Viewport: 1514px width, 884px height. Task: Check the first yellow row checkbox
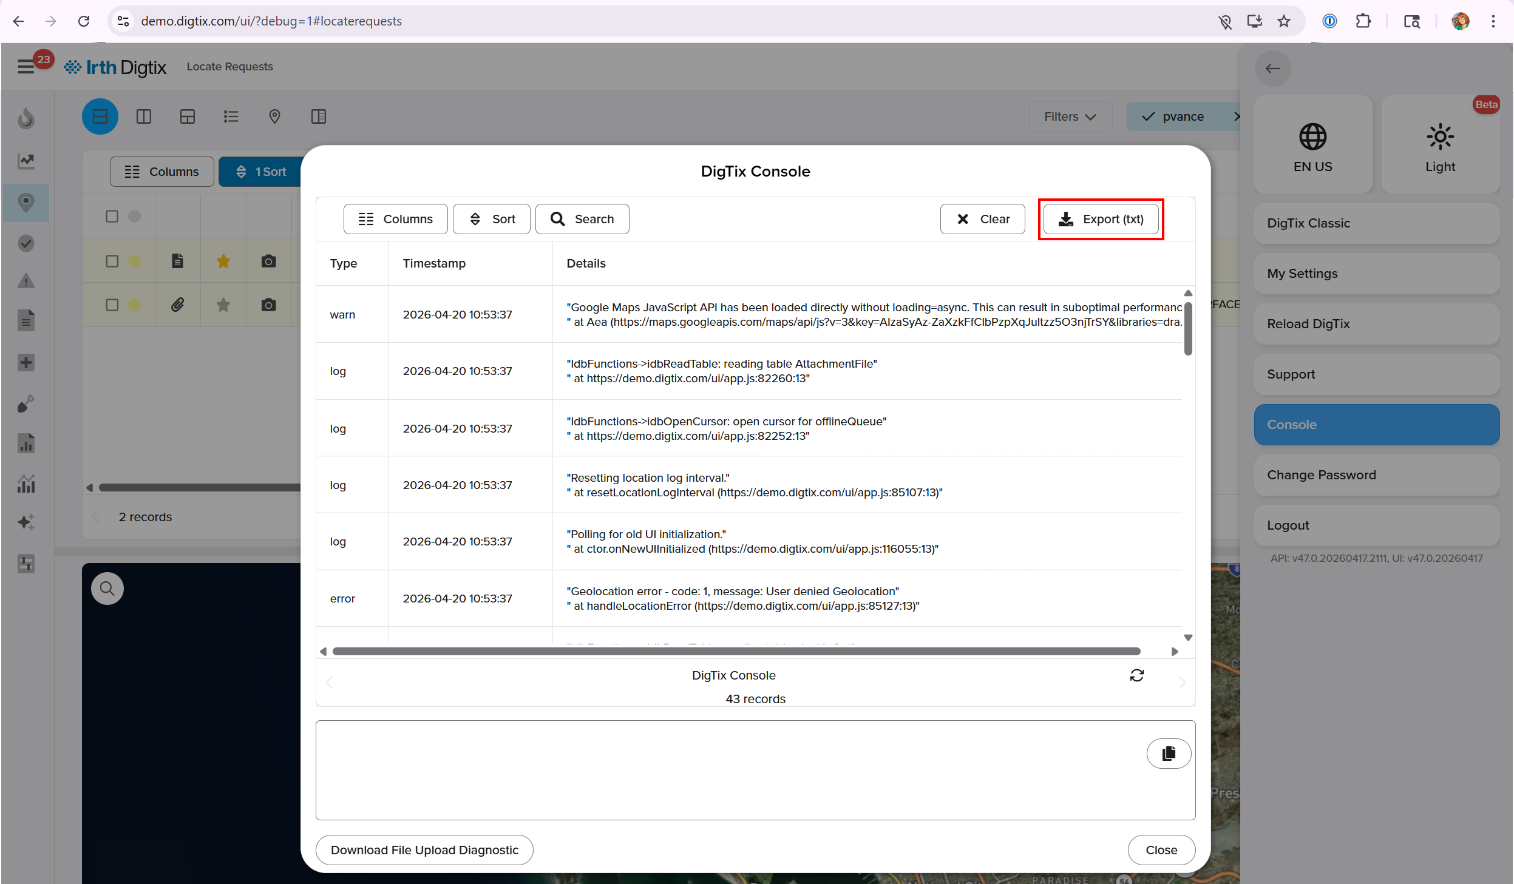(x=112, y=261)
